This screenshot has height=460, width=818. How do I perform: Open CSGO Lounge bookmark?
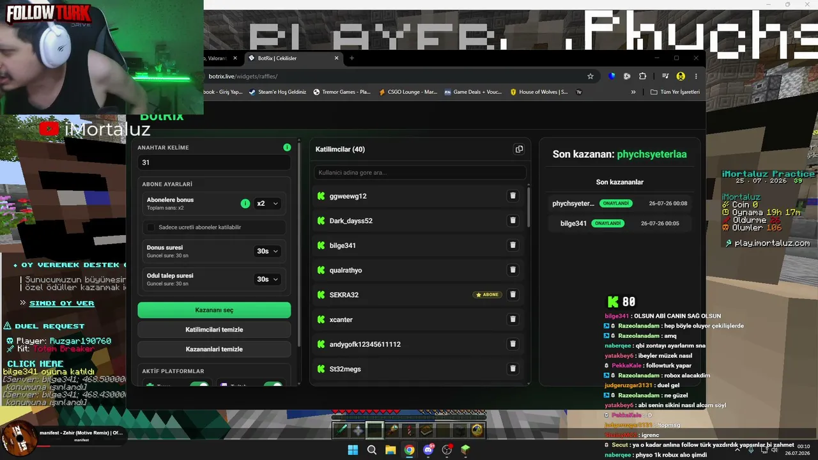(408, 92)
